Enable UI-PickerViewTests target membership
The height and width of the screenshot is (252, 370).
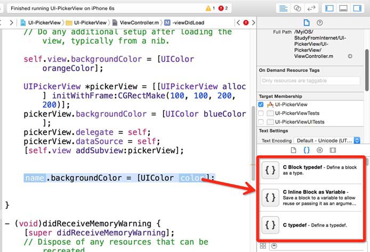pyautogui.click(x=261, y=113)
